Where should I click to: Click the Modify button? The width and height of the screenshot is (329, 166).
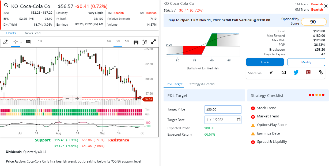306,62
